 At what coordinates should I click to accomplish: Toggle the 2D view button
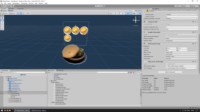pyautogui.click(x=115, y=13)
